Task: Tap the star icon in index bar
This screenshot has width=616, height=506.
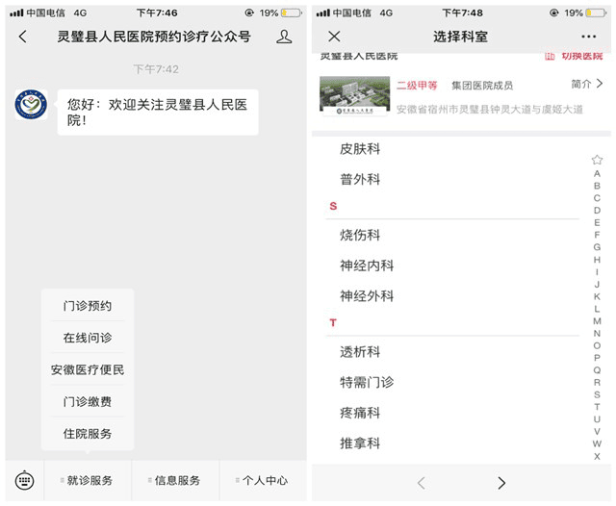Action: [597, 160]
